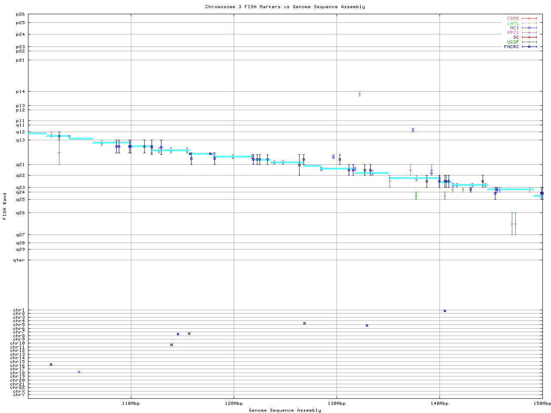Screen dimensions: 551x413
Task: Click the 130Mbp x-axis tick label
Action: coord(337,404)
